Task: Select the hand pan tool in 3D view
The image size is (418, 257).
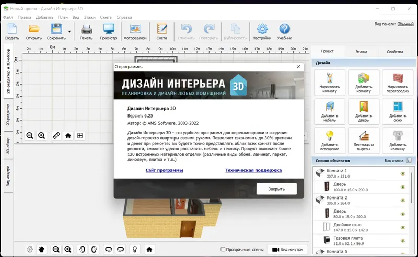Action: [42, 250]
